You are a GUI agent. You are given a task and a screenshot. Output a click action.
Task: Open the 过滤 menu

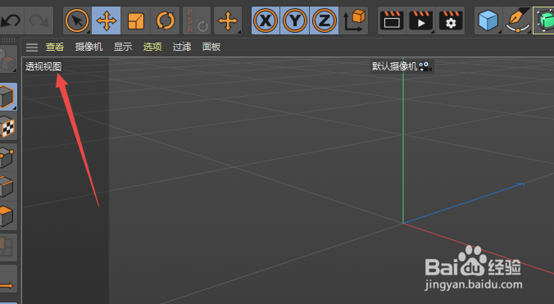tap(182, 47)
